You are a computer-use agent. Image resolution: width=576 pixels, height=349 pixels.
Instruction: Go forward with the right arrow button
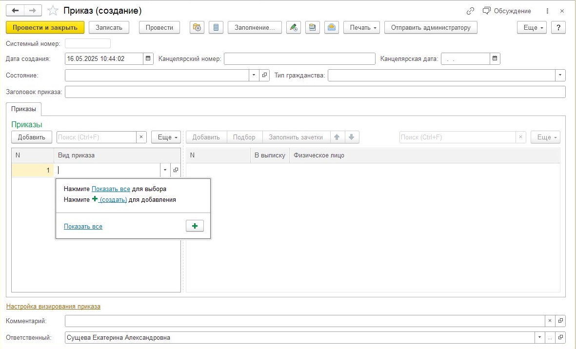[33, 11]
